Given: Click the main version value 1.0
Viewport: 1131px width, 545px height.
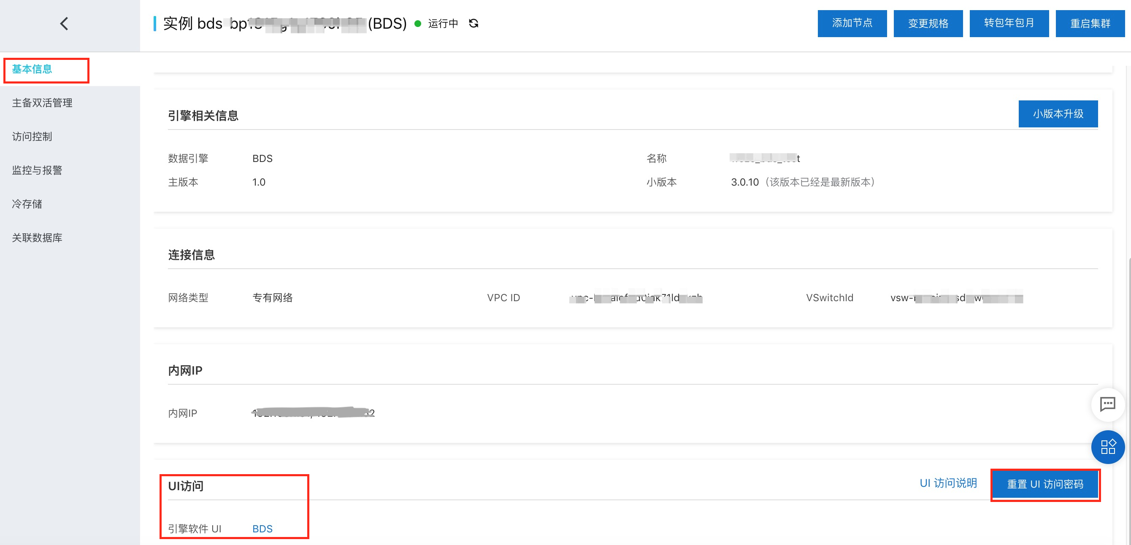Looking at the screenshot, I should click(259, 182).
